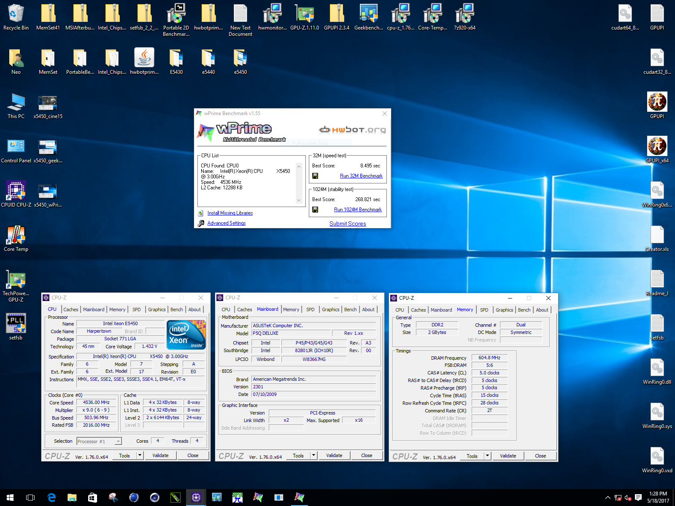The width and height of the screenshot is (675, 506).
Task: Open the CPUID CPU-Z desktop shortcut
Action: point(16,194)
